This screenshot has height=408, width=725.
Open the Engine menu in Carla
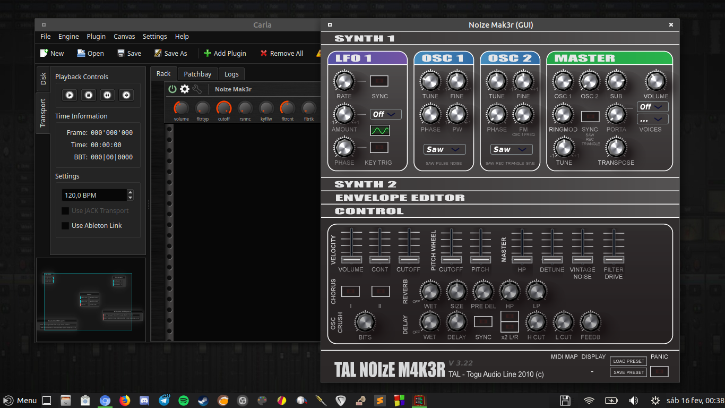point(68,36)
